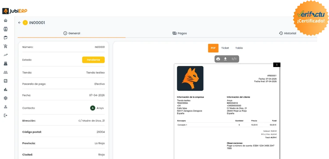Go back using the left arrow
The height and width of the screenshot is (159, 329).
pos(19,23)
